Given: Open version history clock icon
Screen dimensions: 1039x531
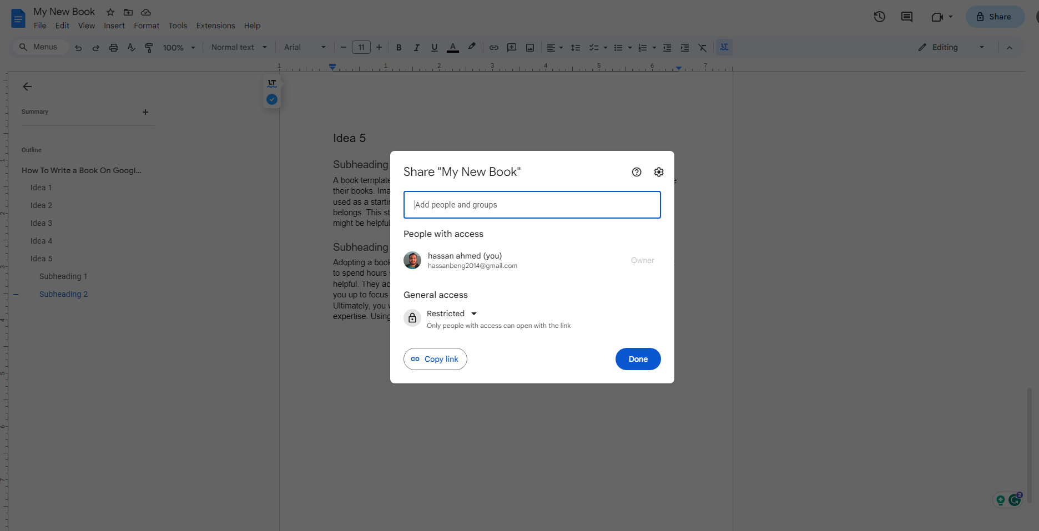Looking at the screenshot, I should point(880,17).
